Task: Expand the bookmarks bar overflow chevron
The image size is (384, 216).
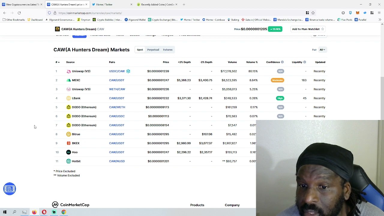Action: (380, 20)
